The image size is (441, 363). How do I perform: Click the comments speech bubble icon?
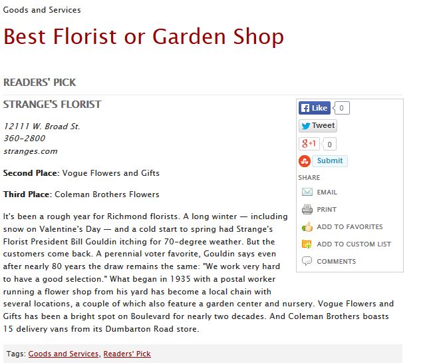click(x=307, y=261)
